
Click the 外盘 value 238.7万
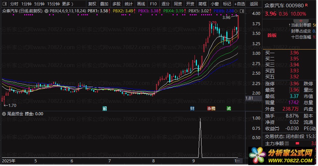click(291, 109)
